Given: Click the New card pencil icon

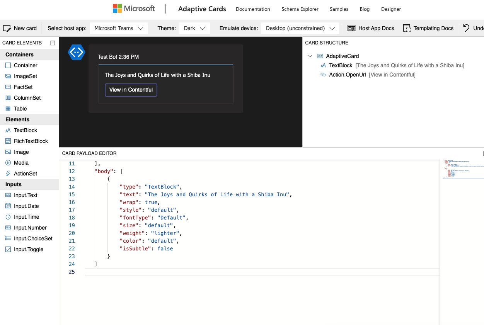Looking at the screenshot, I should tap(7, 28).
